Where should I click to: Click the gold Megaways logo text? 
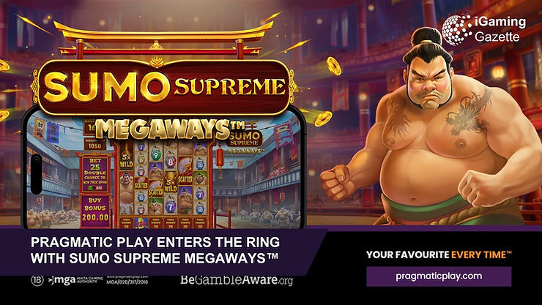170,129
